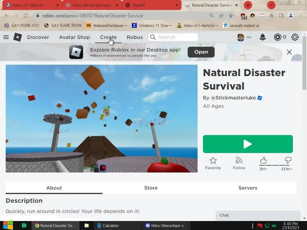The height and width of the screenshot is (230, 307).
Task: Open the Index of /~dartz/is bookmark
Action: coord(197,26)
